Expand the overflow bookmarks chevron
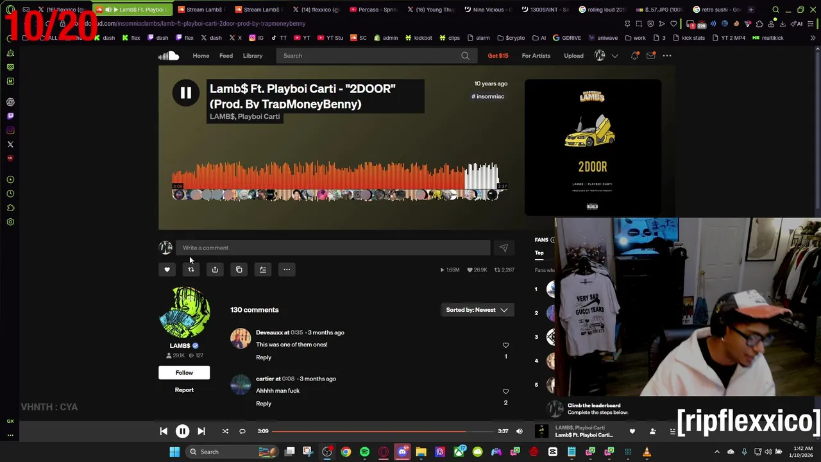The image size is (821, 462). click(x=813, y=38)
